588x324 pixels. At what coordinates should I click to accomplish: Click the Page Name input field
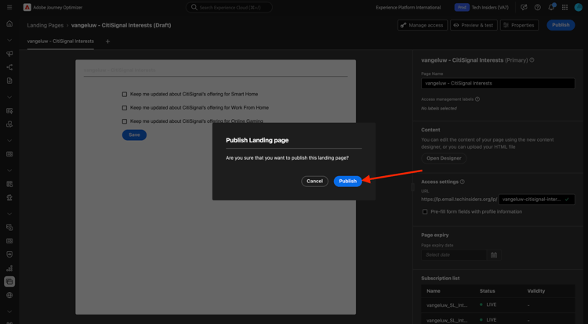coord(498,84)
